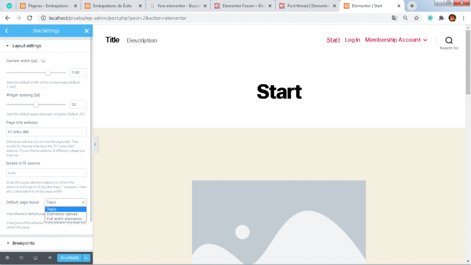Click the Membership Account menu link
This screenshot has width=471, height=265.
tap(393, 40)
